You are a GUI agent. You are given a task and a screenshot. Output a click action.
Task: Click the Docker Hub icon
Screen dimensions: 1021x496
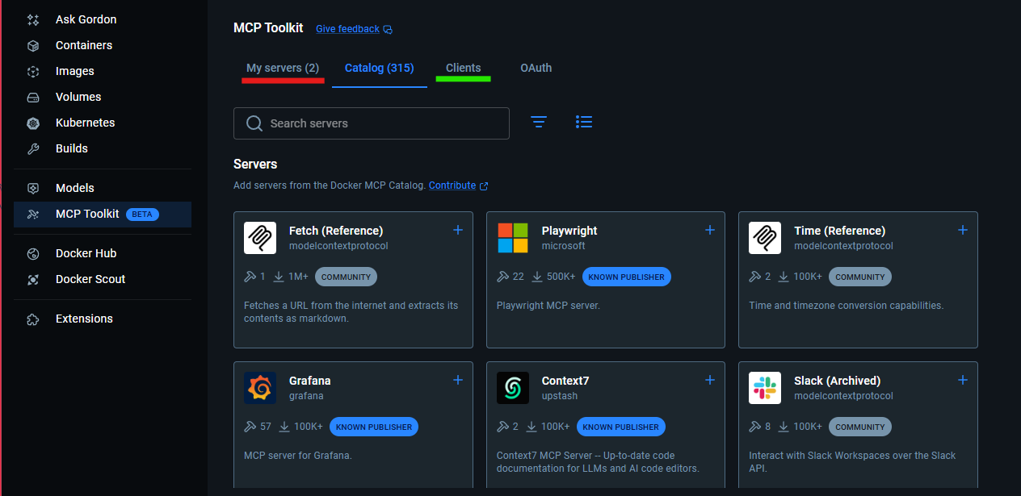point(33,253)
